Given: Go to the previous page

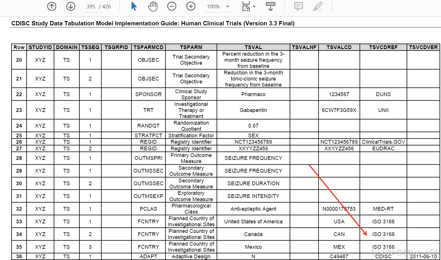Looking at the screenshot, I should pyautogui.click(x=51, y=6).
